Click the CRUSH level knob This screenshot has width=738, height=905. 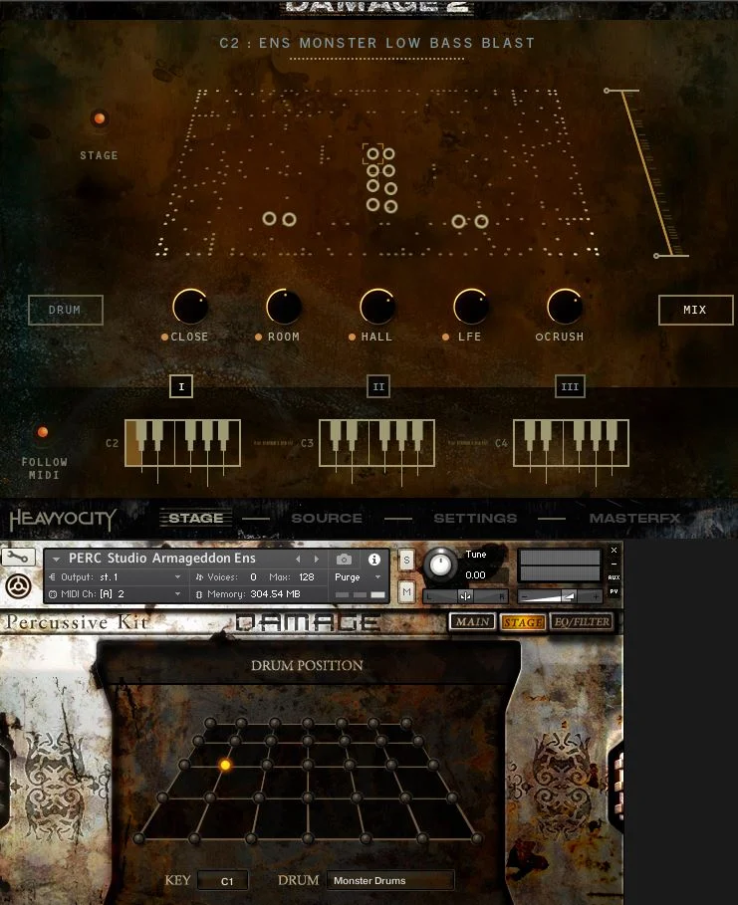point(564,306)
